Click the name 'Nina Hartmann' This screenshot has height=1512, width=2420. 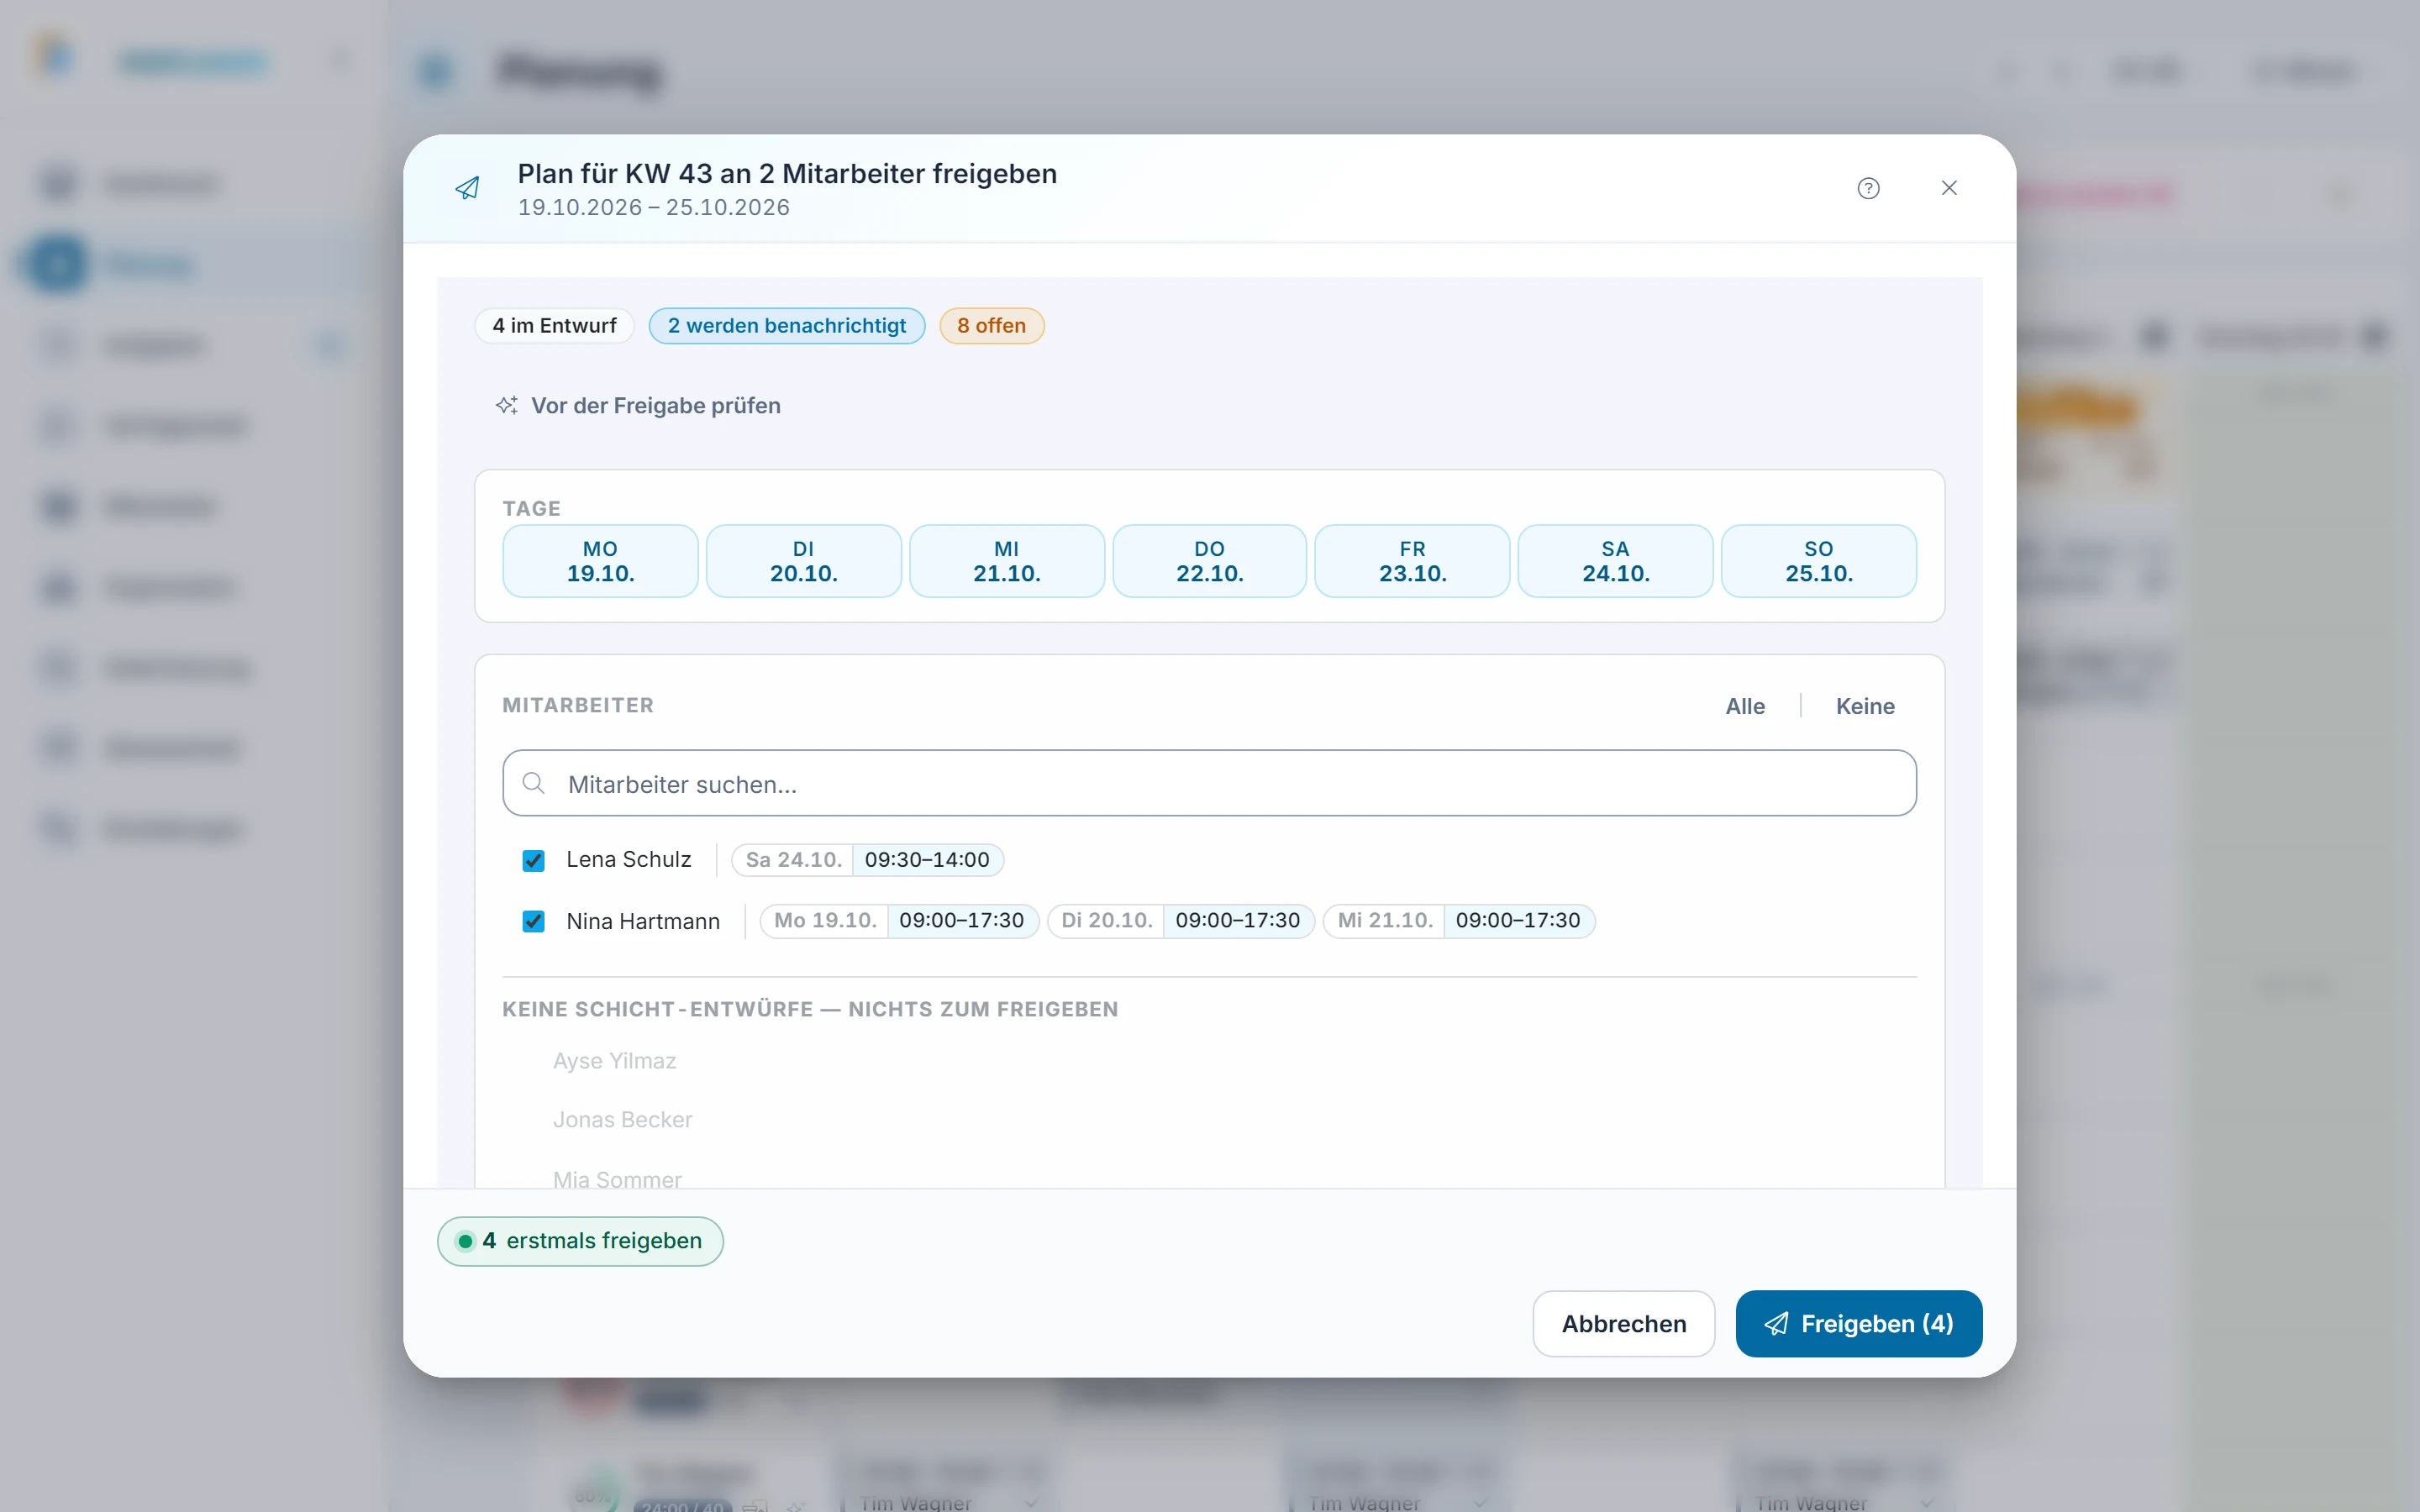pos(642,921)
